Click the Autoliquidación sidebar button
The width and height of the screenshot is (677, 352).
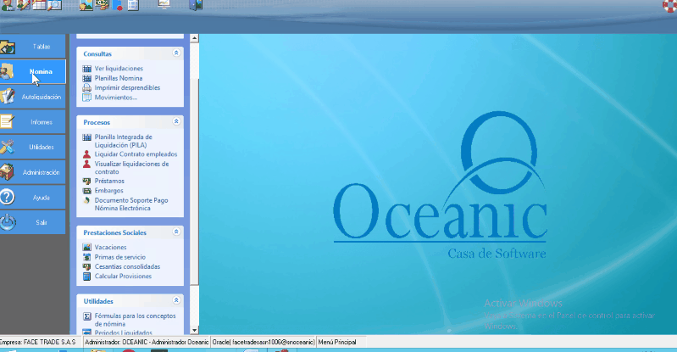click(x=33, y=97)
